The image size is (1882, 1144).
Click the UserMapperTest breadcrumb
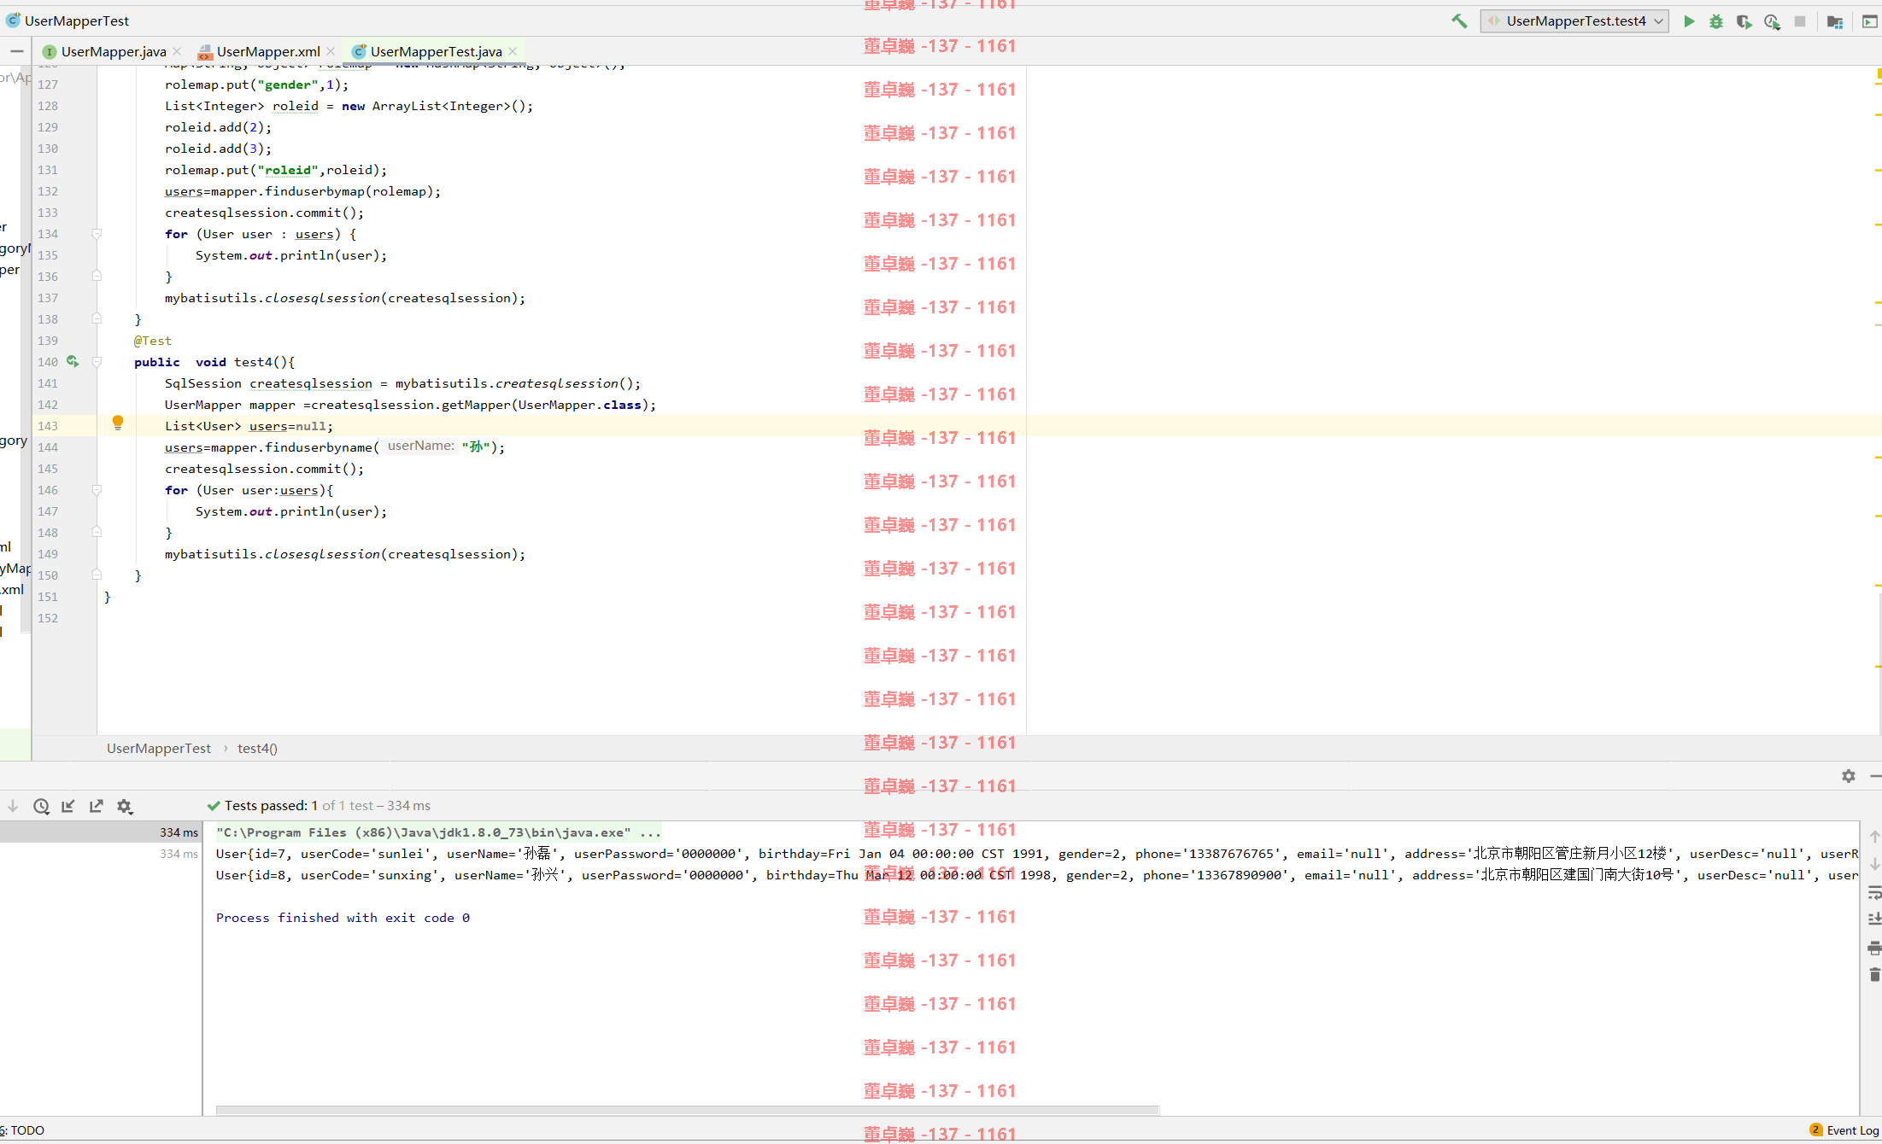(158, 748)
